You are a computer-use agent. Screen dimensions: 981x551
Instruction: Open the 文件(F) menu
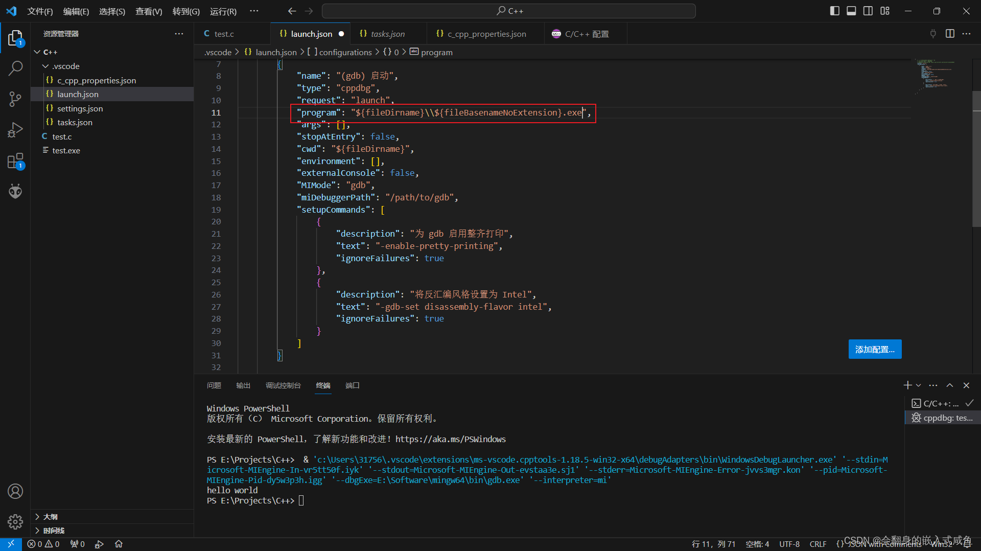point(40,11)
